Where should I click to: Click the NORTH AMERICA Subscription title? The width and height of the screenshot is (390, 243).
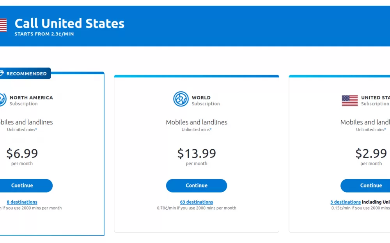click(31, 100)
